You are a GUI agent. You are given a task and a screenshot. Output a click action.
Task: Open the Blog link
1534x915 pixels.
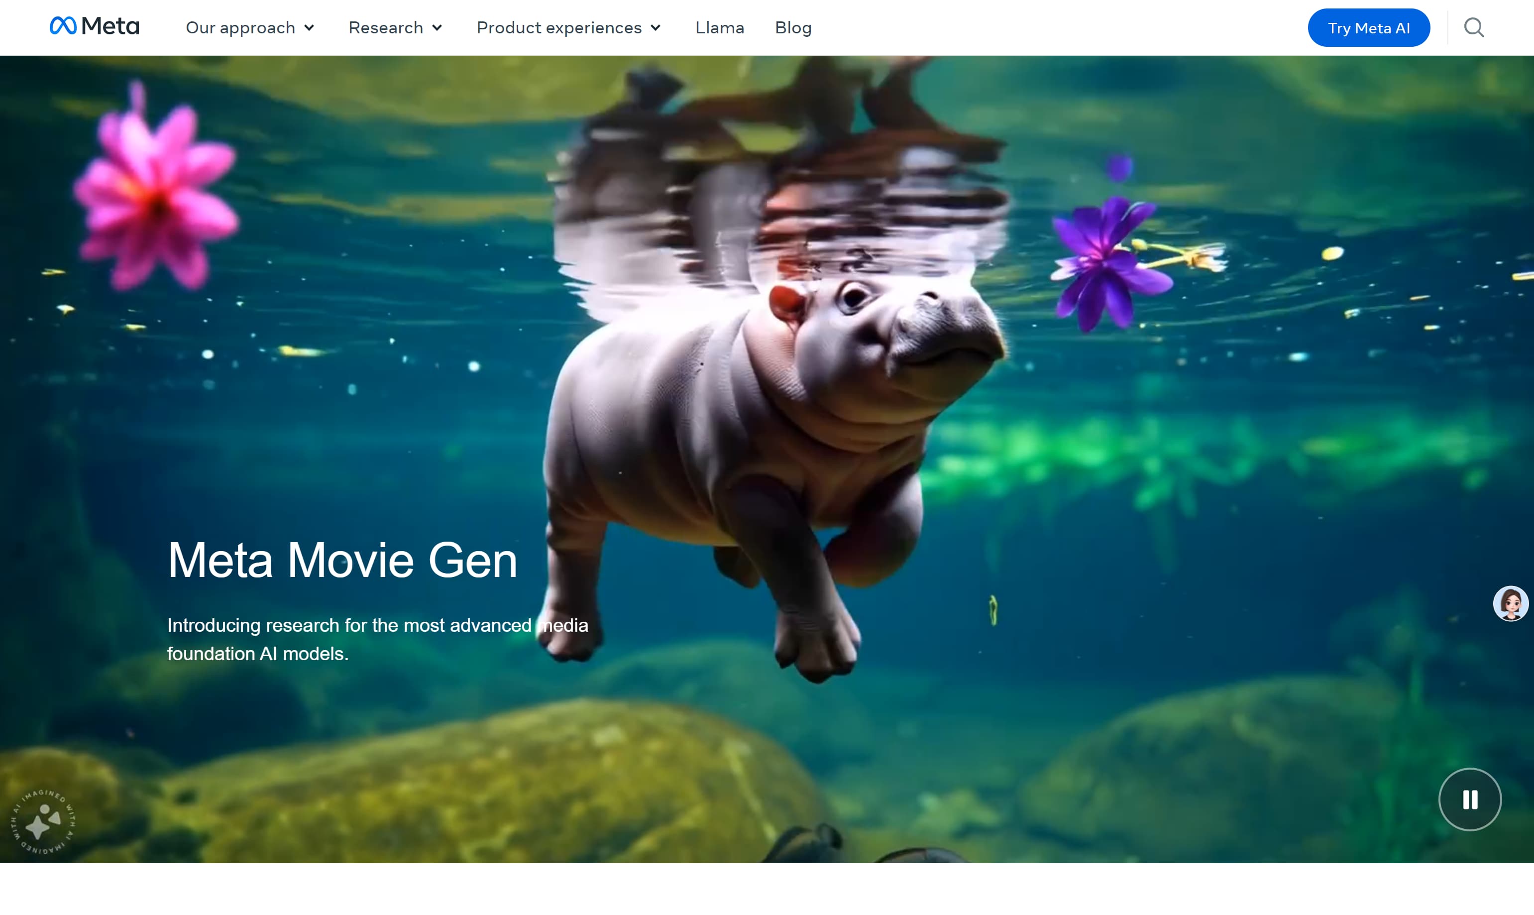coord(792,28)
